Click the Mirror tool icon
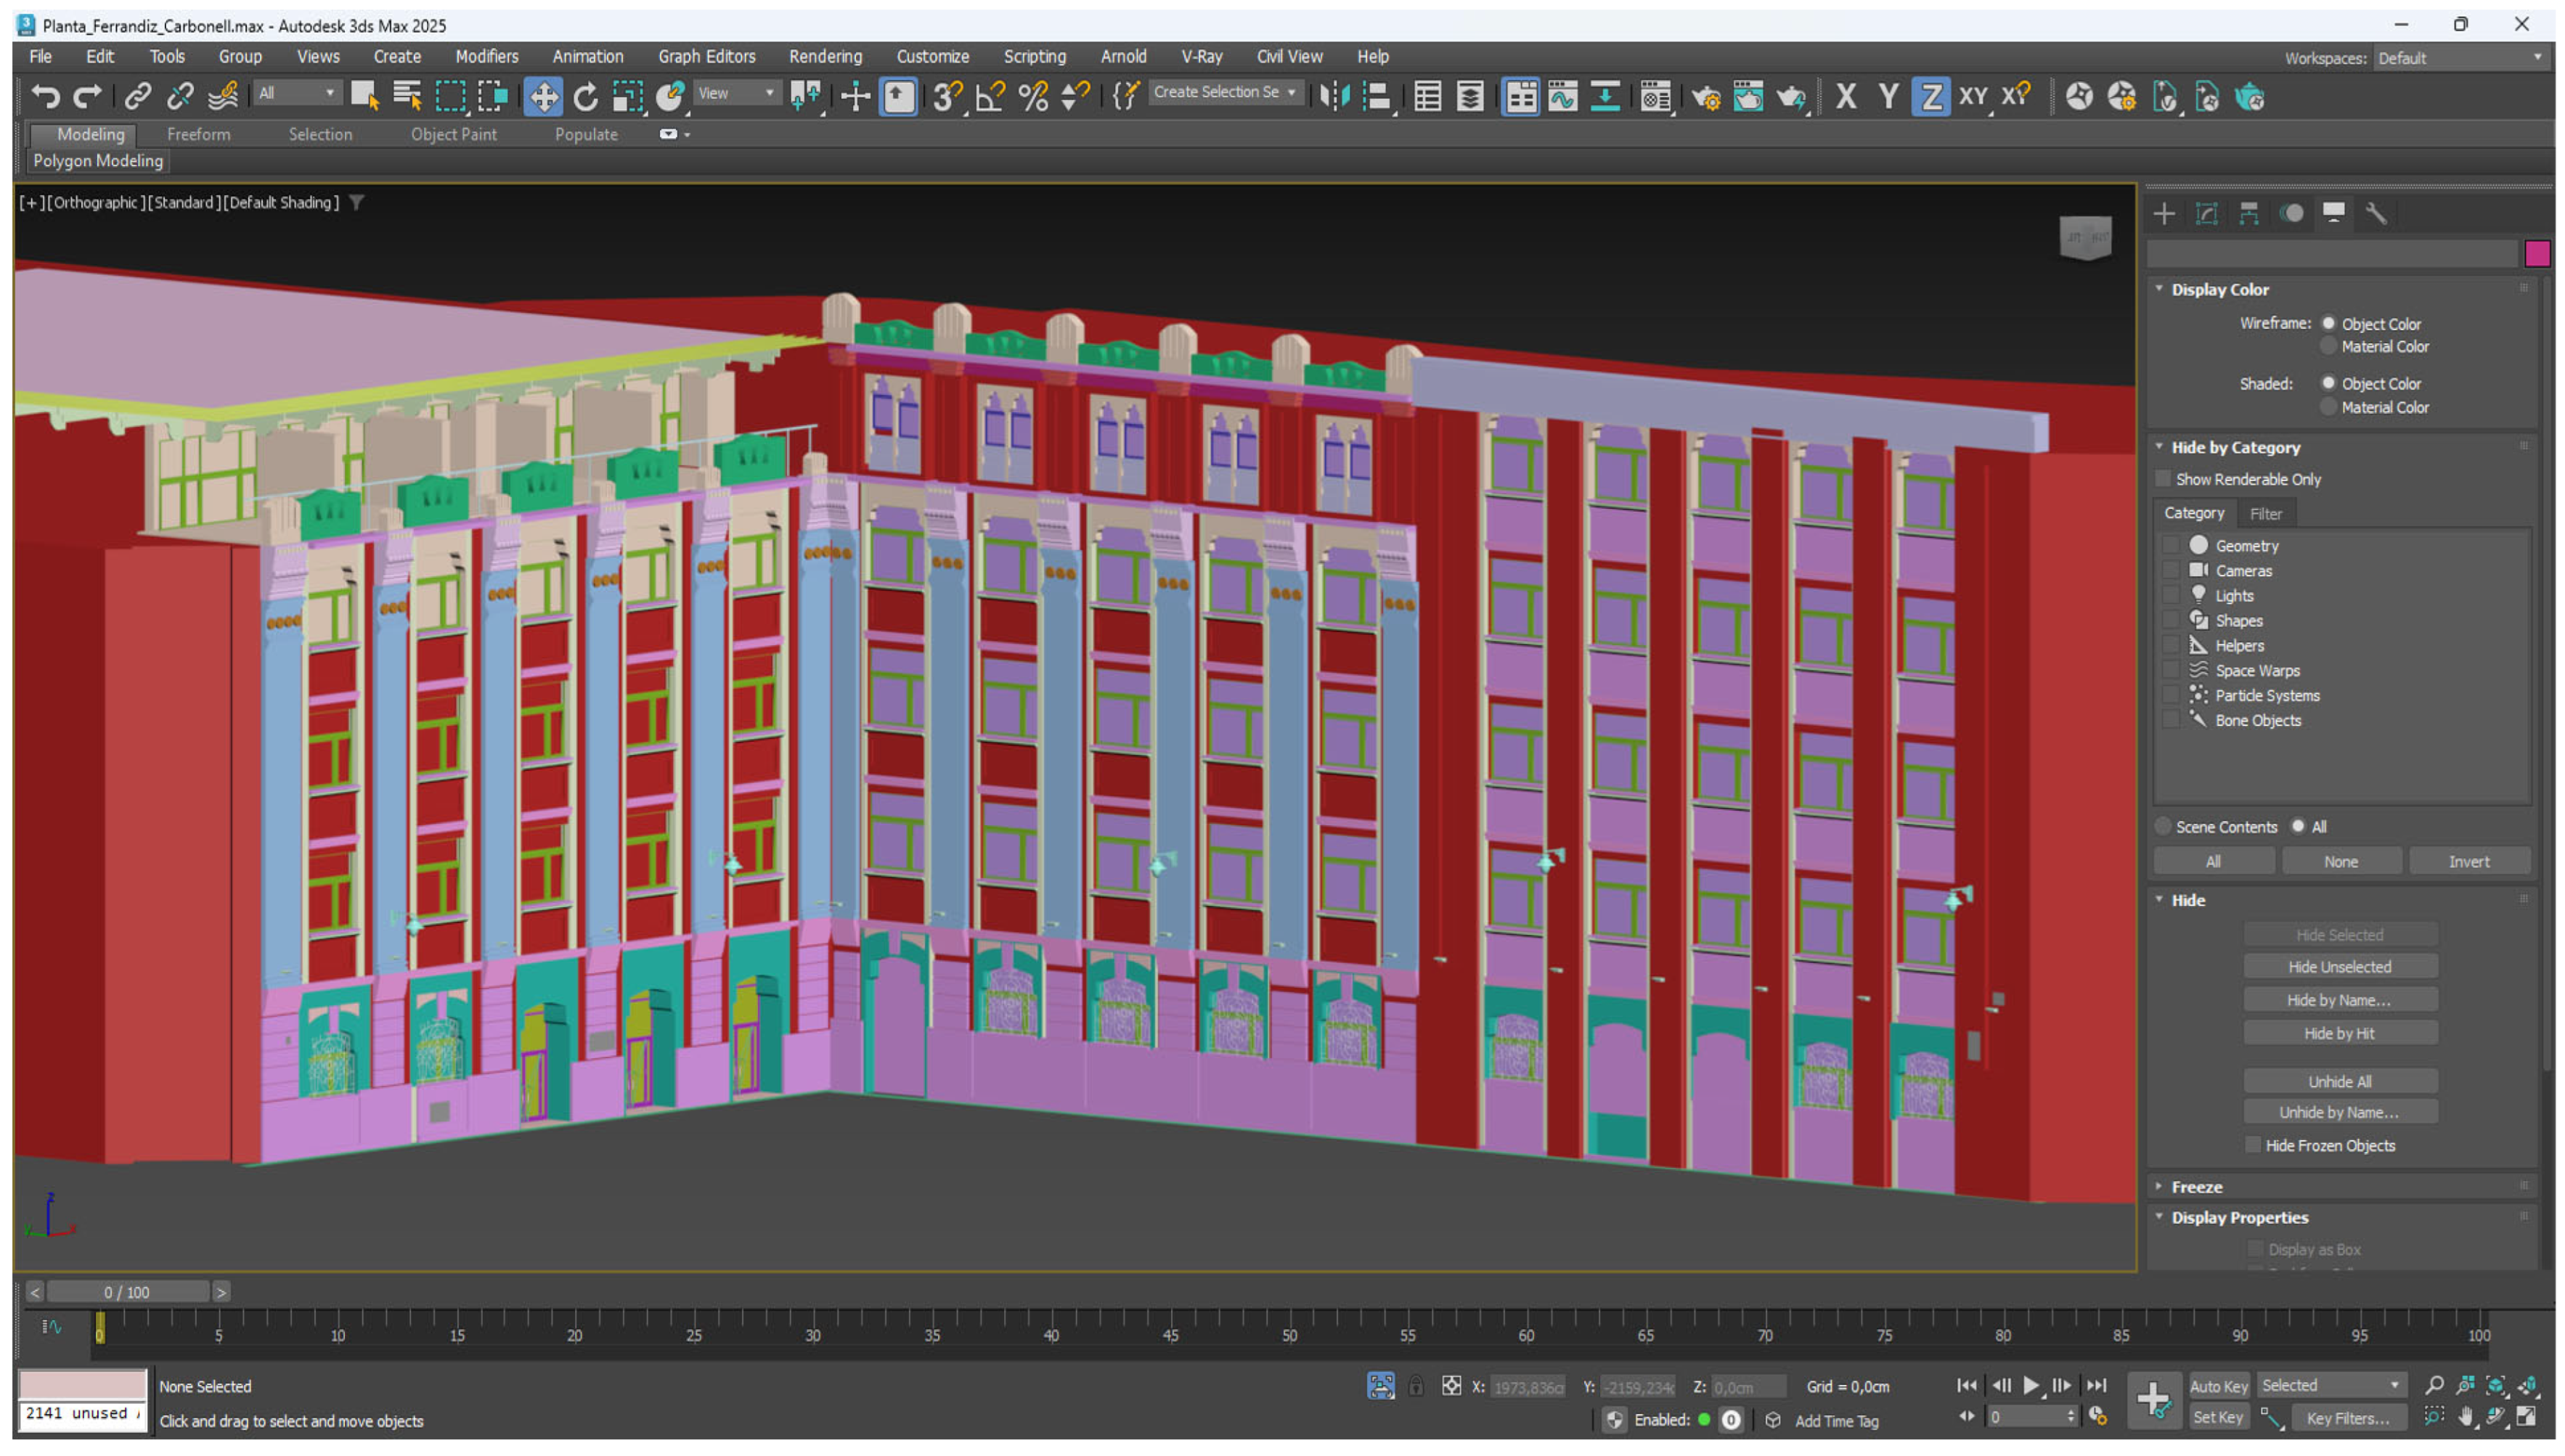 pos(1334,97)
